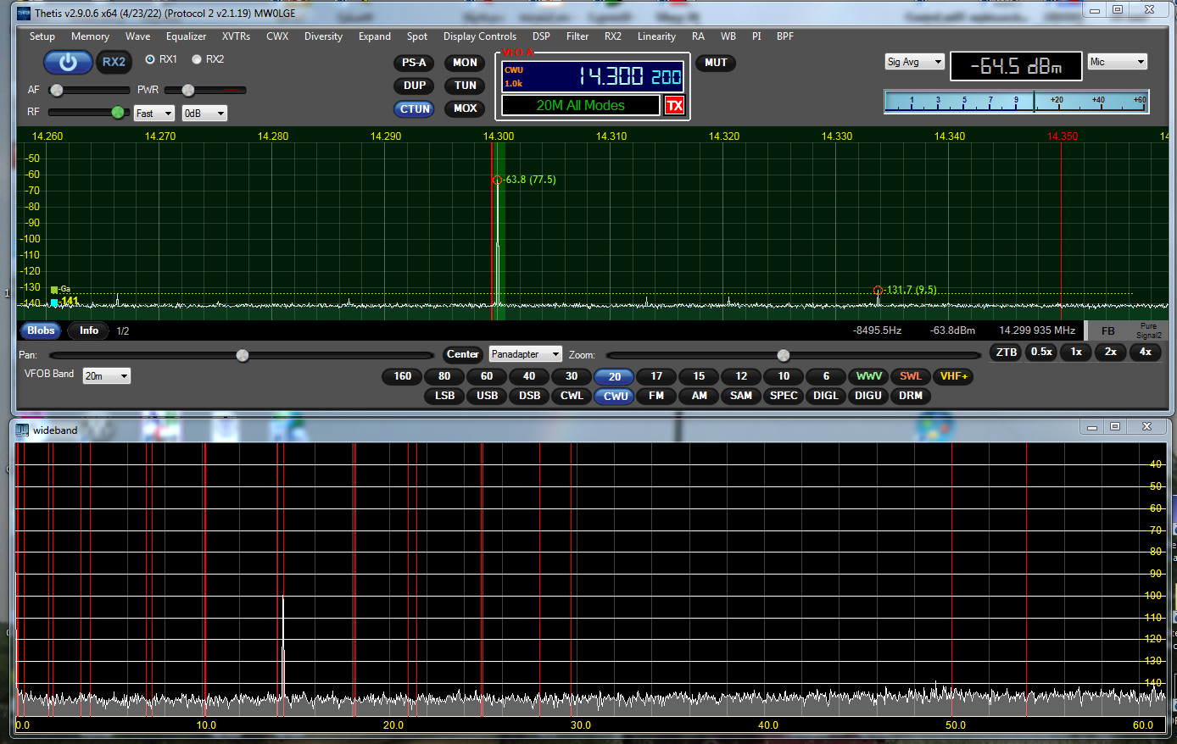Open the Sig Avg meter dropdown
This screenshot has height=744, width=1177.
[914, 62]
